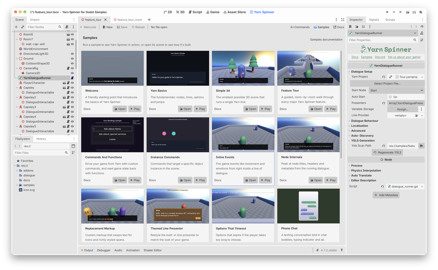The height and width of the screenshot is (270, 438).
Task: Click the res:// path field in FileSystem
Action: (46, 146)
